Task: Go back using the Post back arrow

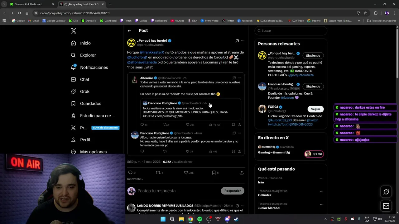Action: [129, 30]
